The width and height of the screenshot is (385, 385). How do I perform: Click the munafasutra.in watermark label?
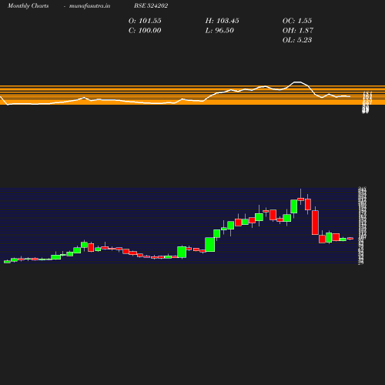coord(89,5)
